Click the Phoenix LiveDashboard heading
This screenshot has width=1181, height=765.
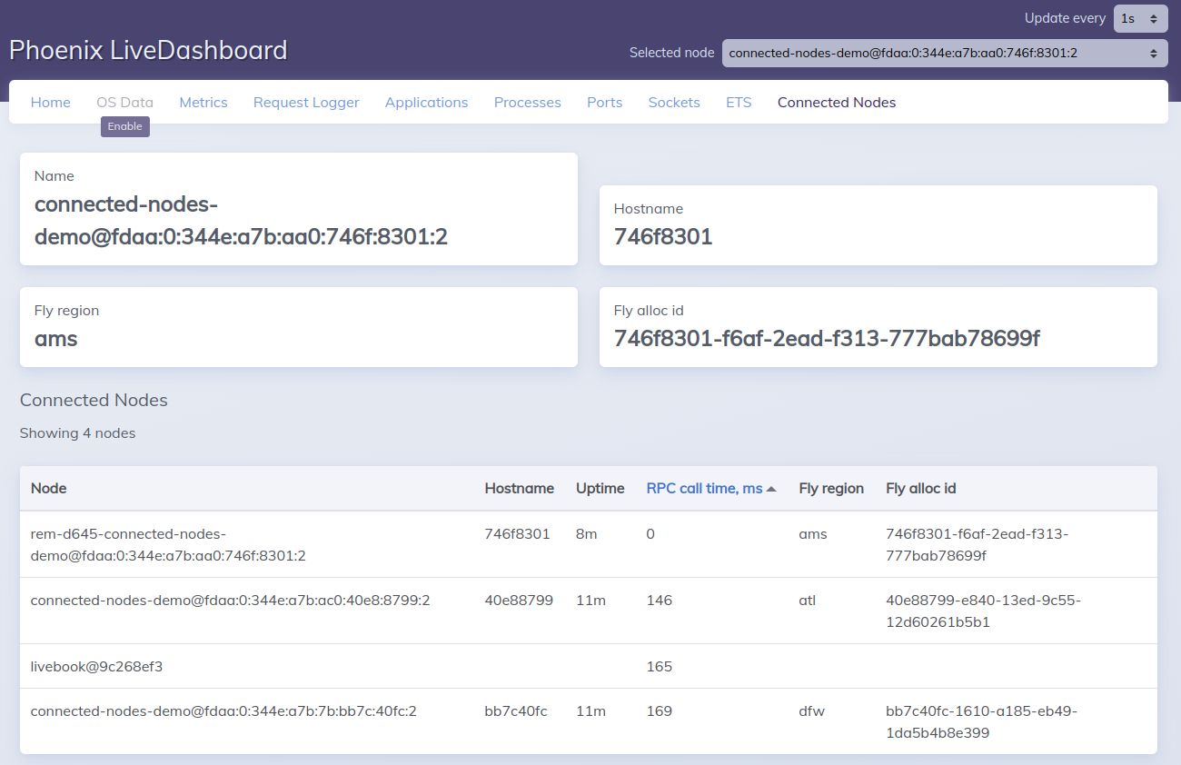[147, 50]
